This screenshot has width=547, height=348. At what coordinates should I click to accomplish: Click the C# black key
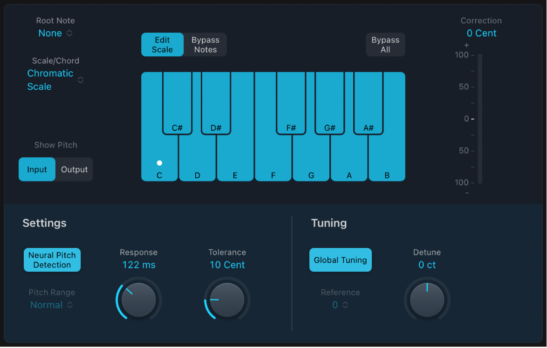(177, 103)
